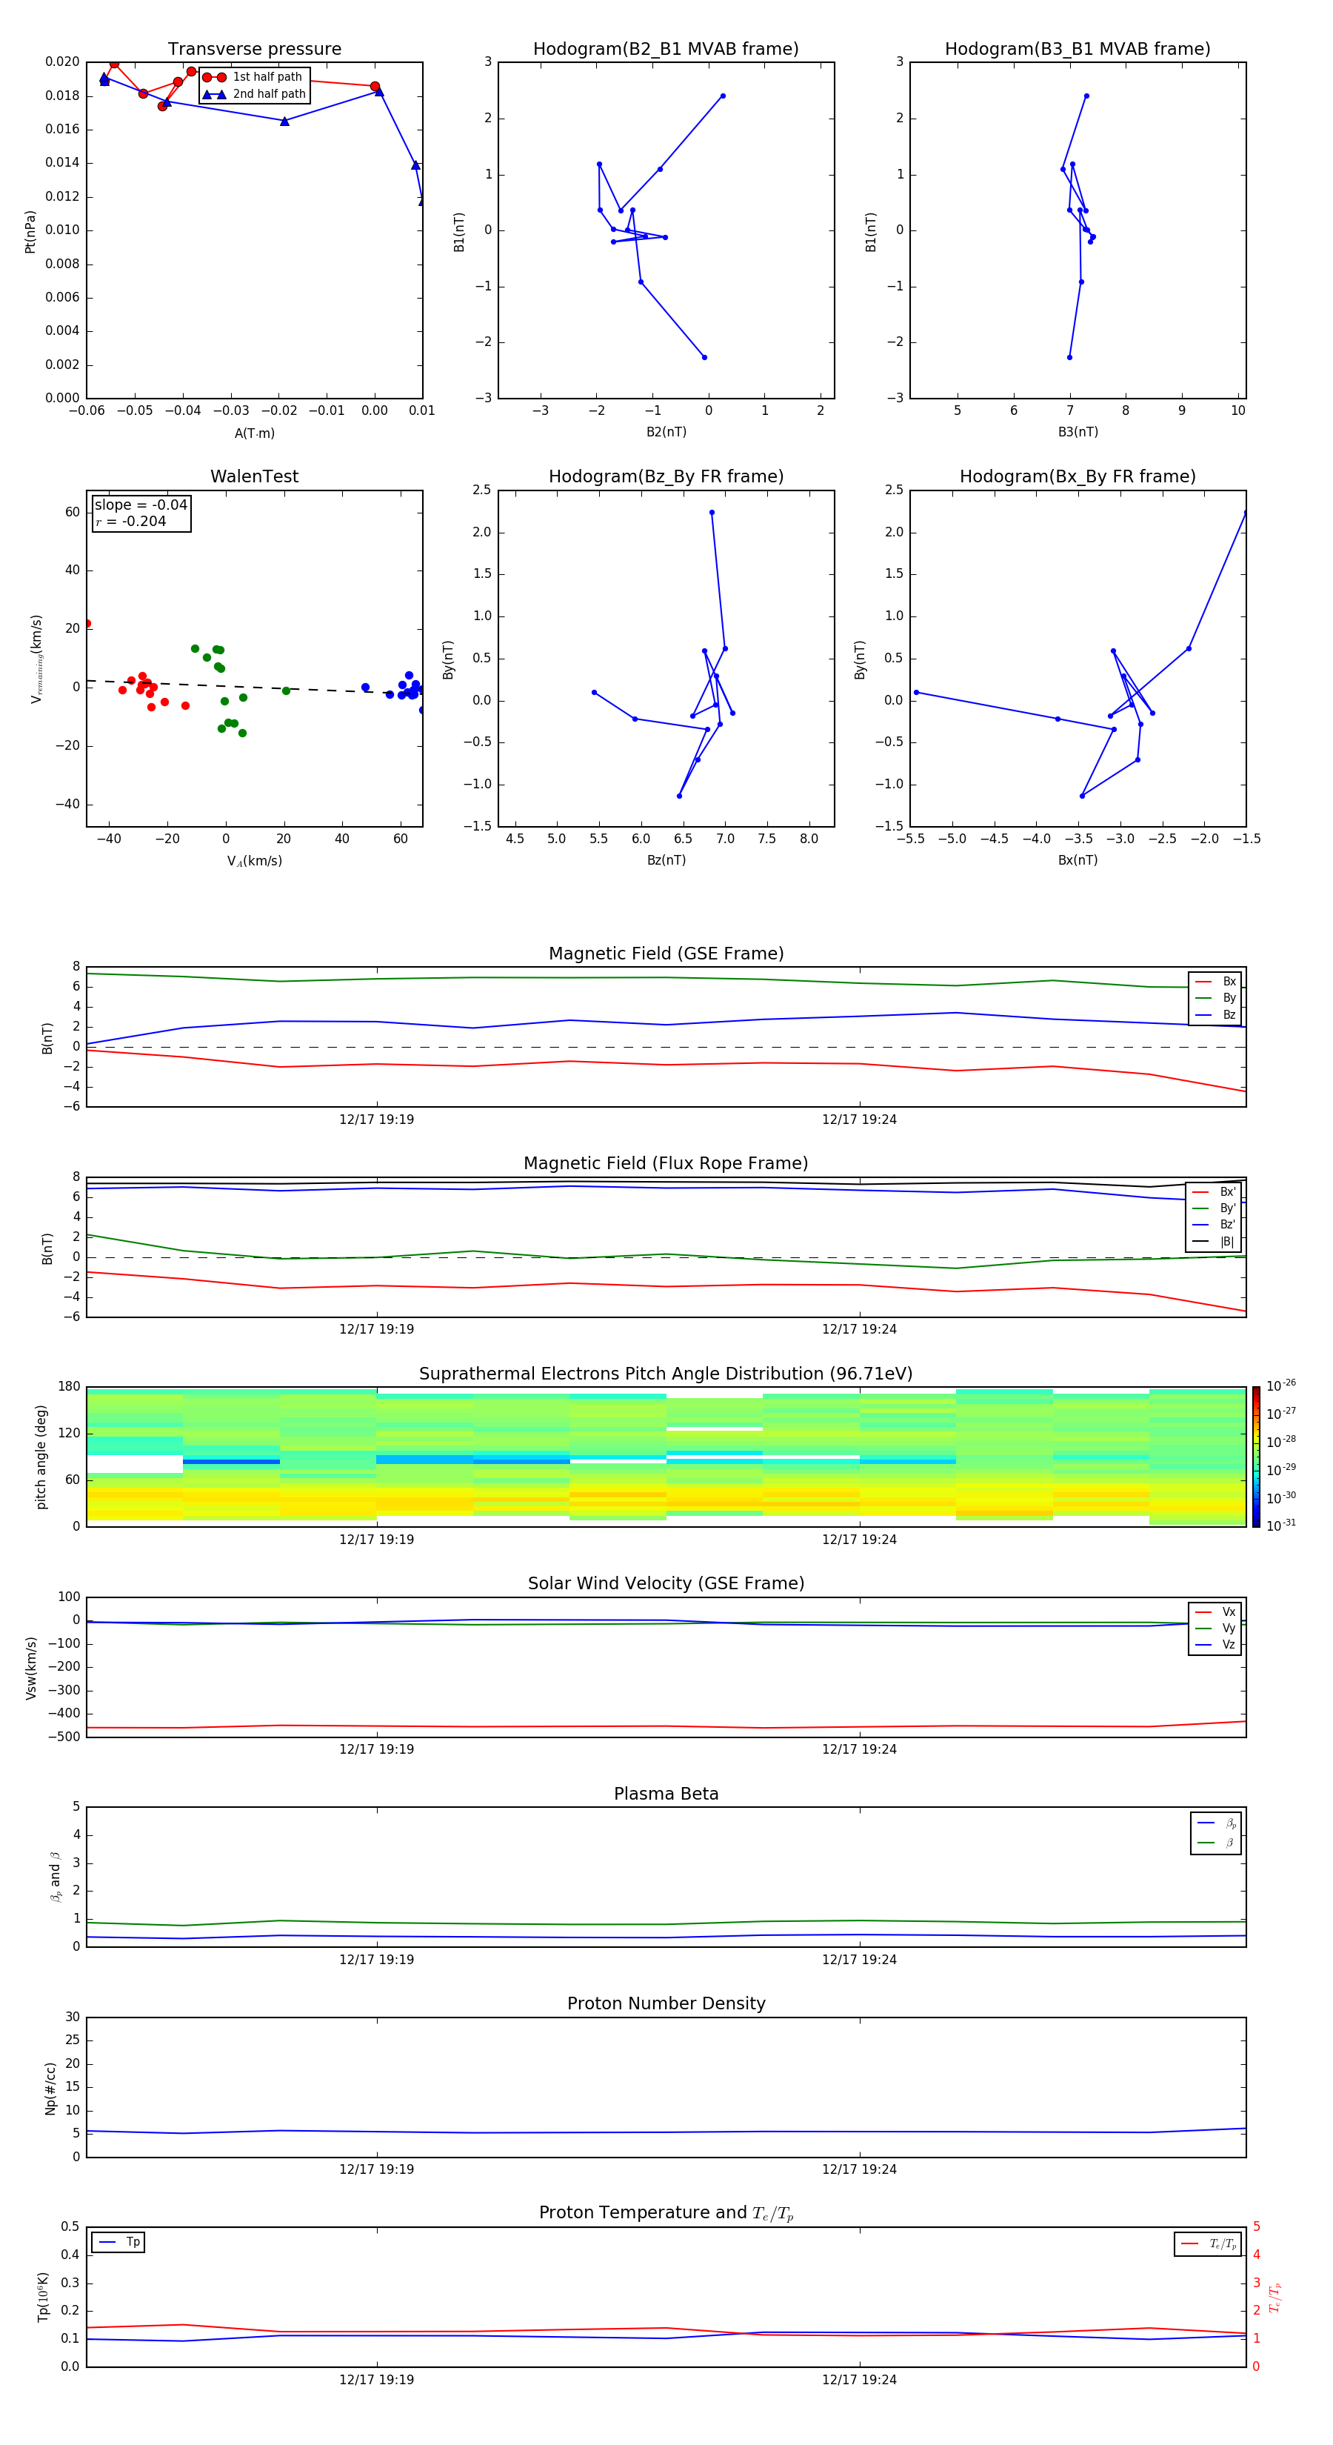Click the V_remaining(km/s) y-axis label

tap(36, 659)
